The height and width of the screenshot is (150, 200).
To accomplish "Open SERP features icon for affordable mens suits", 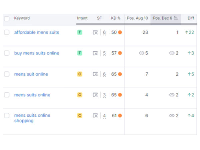I will point(95,33).
